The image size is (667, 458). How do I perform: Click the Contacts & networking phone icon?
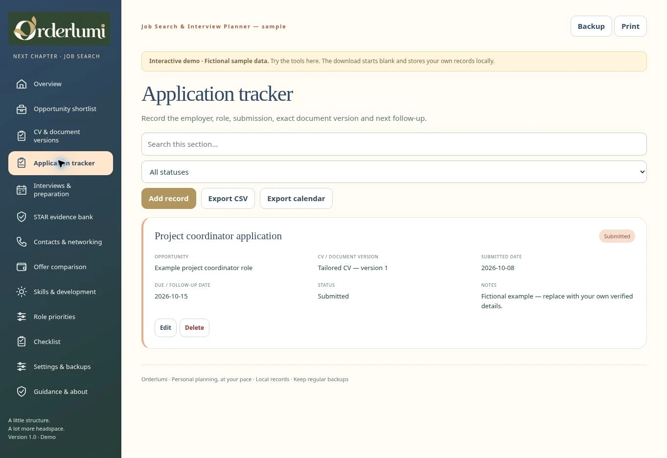22,242
